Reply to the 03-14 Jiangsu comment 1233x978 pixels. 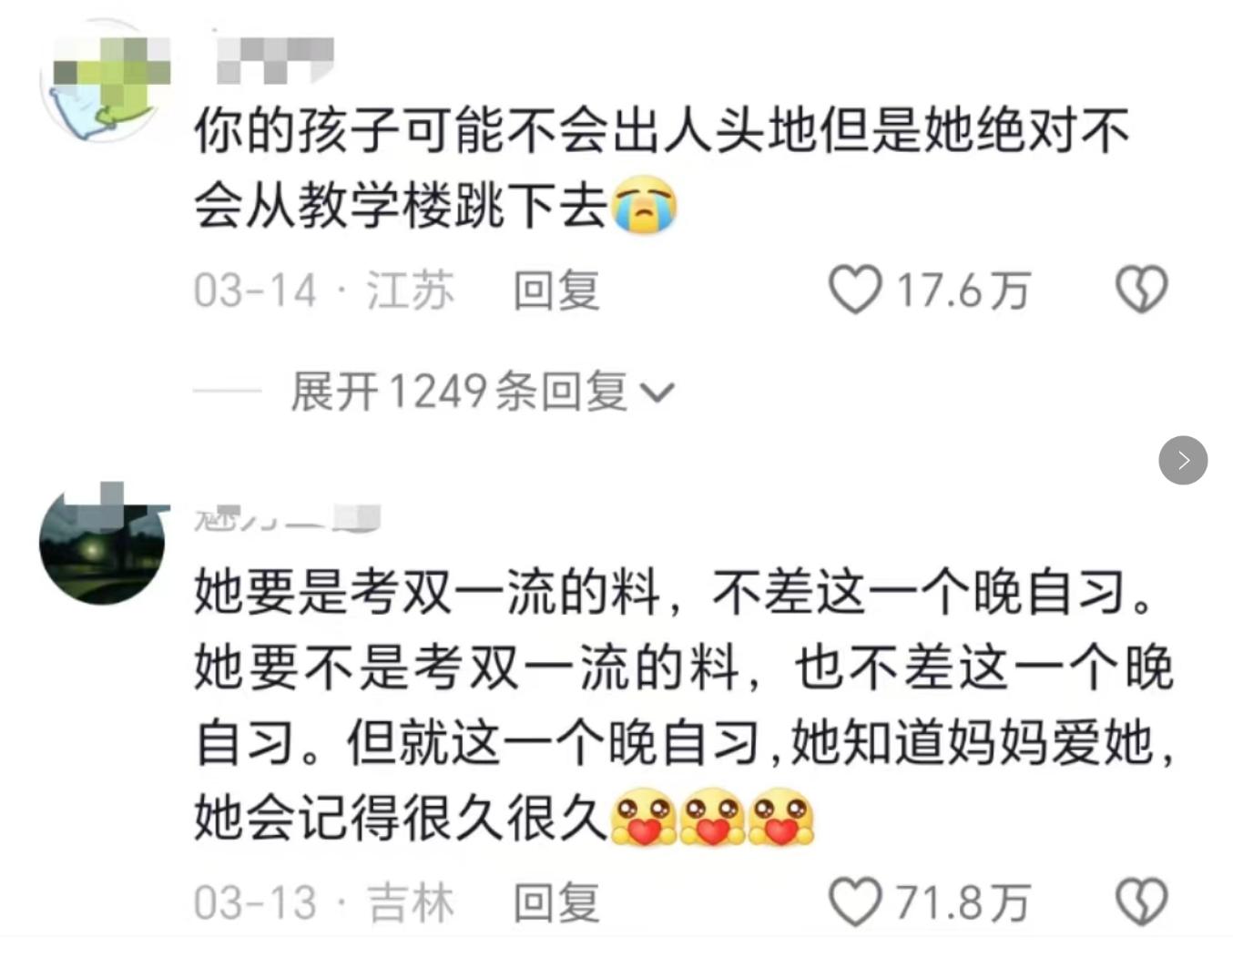click(x=556, y=290)
